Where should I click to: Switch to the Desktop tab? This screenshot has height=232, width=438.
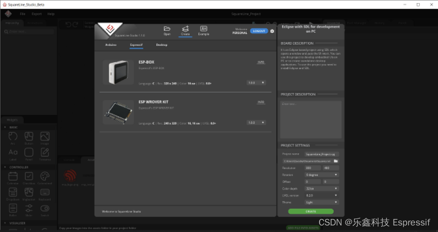pos(162,44)
